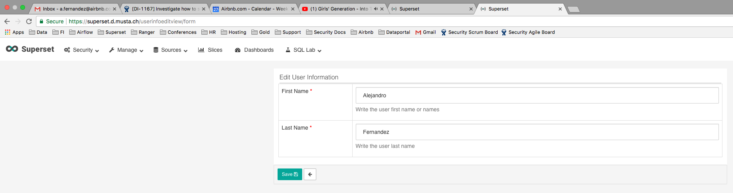Image resolution: width=733 pixels, height=193 pixels.
Task: Mute the Girls' Generation tab audio icon
Action: [x=376, y=9]
